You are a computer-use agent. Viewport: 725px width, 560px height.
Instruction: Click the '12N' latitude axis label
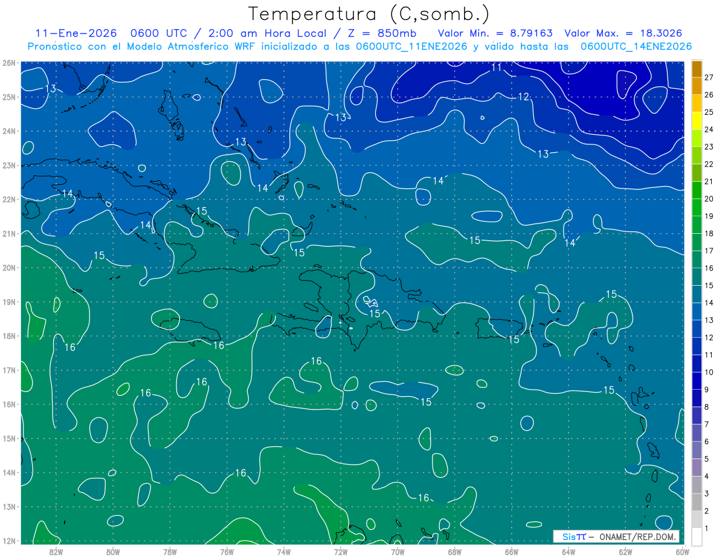[8, 541]
